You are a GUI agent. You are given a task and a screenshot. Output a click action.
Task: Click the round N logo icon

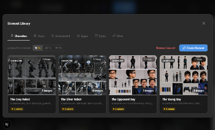click(x=7, y=124)
